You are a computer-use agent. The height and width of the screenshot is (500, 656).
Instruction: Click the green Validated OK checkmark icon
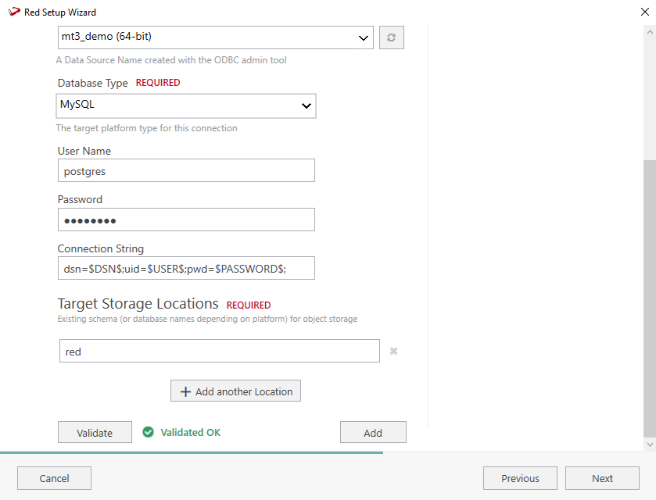(x=149, y=432)
